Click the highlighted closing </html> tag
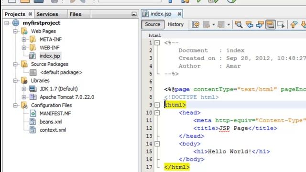306x172 pixels. (177, 167)
